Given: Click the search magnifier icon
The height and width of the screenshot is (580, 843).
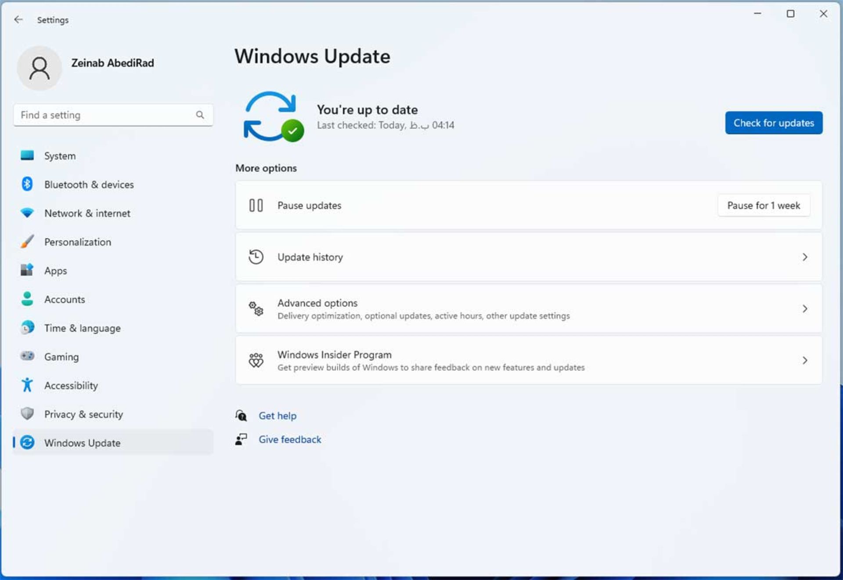Looking at the screenshot, I should [x=200, y=115].
